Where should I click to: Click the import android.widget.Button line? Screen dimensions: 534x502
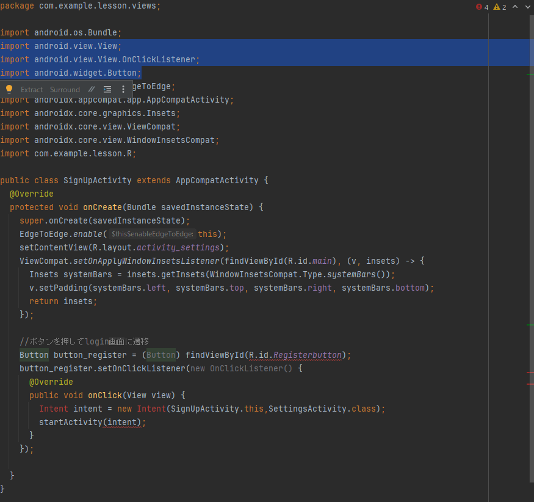click(71, 73)
